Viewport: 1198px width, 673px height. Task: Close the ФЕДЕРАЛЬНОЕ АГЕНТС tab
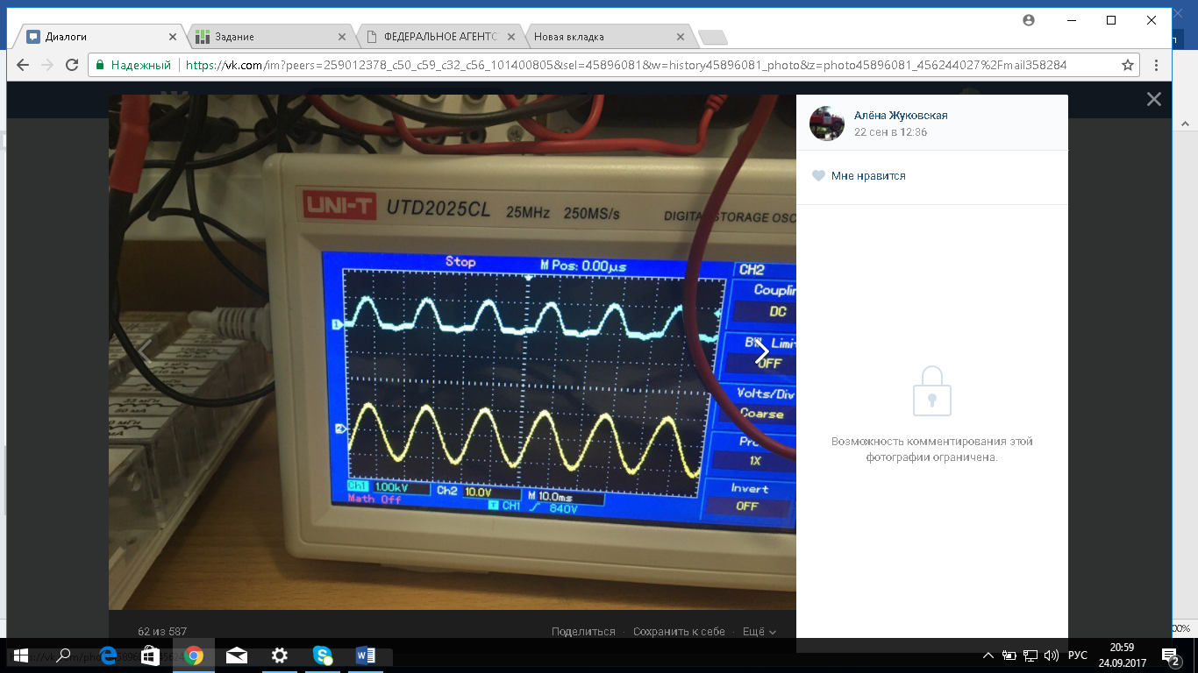pyautogui.click(x=511, y=37)
